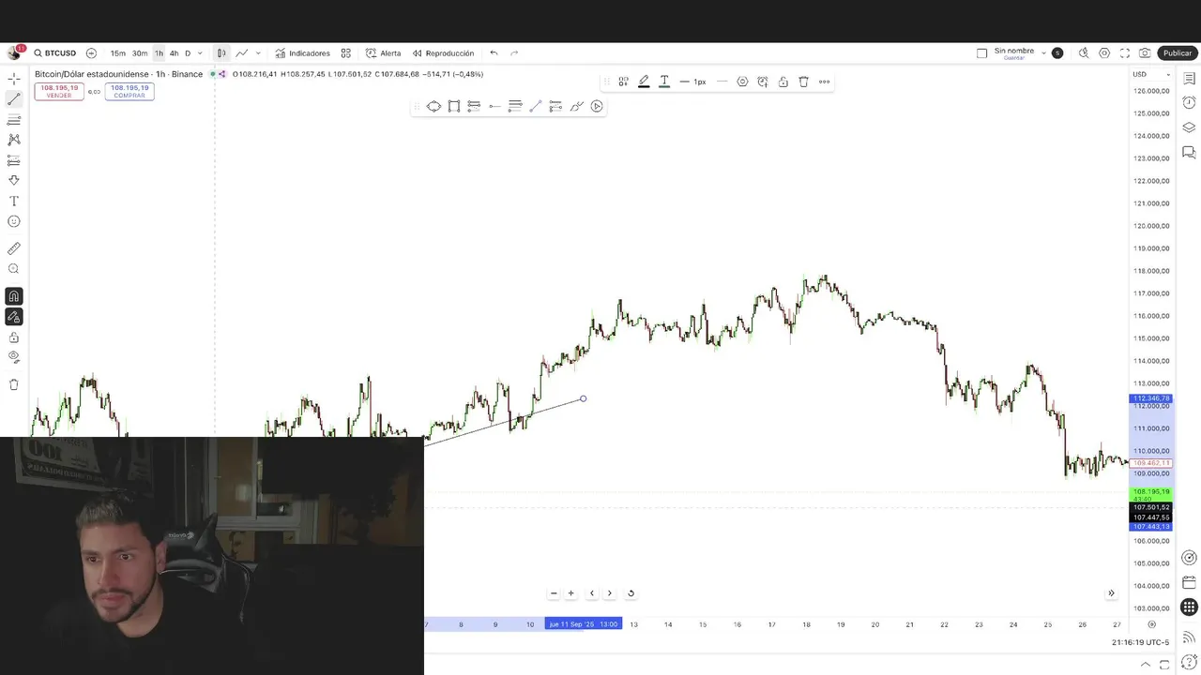Open the emoji icons tool
The image size is (1201, 675).
pyautogui.click(x=14, y=221)
